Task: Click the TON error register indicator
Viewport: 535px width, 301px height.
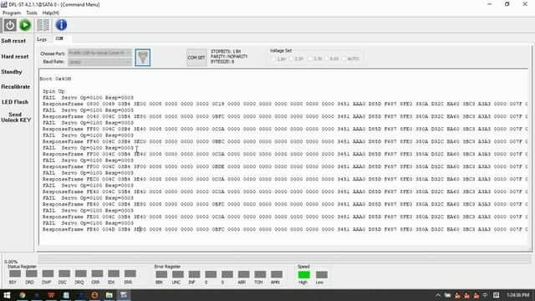Action: 260,274
